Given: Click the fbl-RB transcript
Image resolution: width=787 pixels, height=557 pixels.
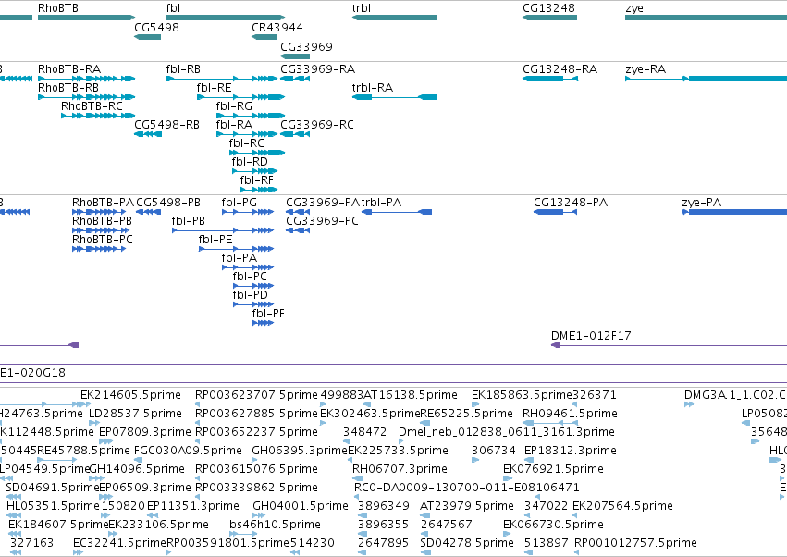Looking at the screenshot, I should [221, 79].
